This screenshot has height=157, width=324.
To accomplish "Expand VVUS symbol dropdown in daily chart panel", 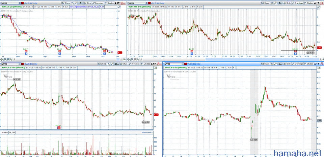I will [x=20, y=3].
